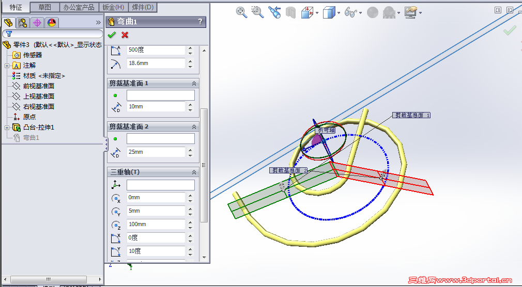
Task: Click the feature tree filter box
Action: (53, 34)
